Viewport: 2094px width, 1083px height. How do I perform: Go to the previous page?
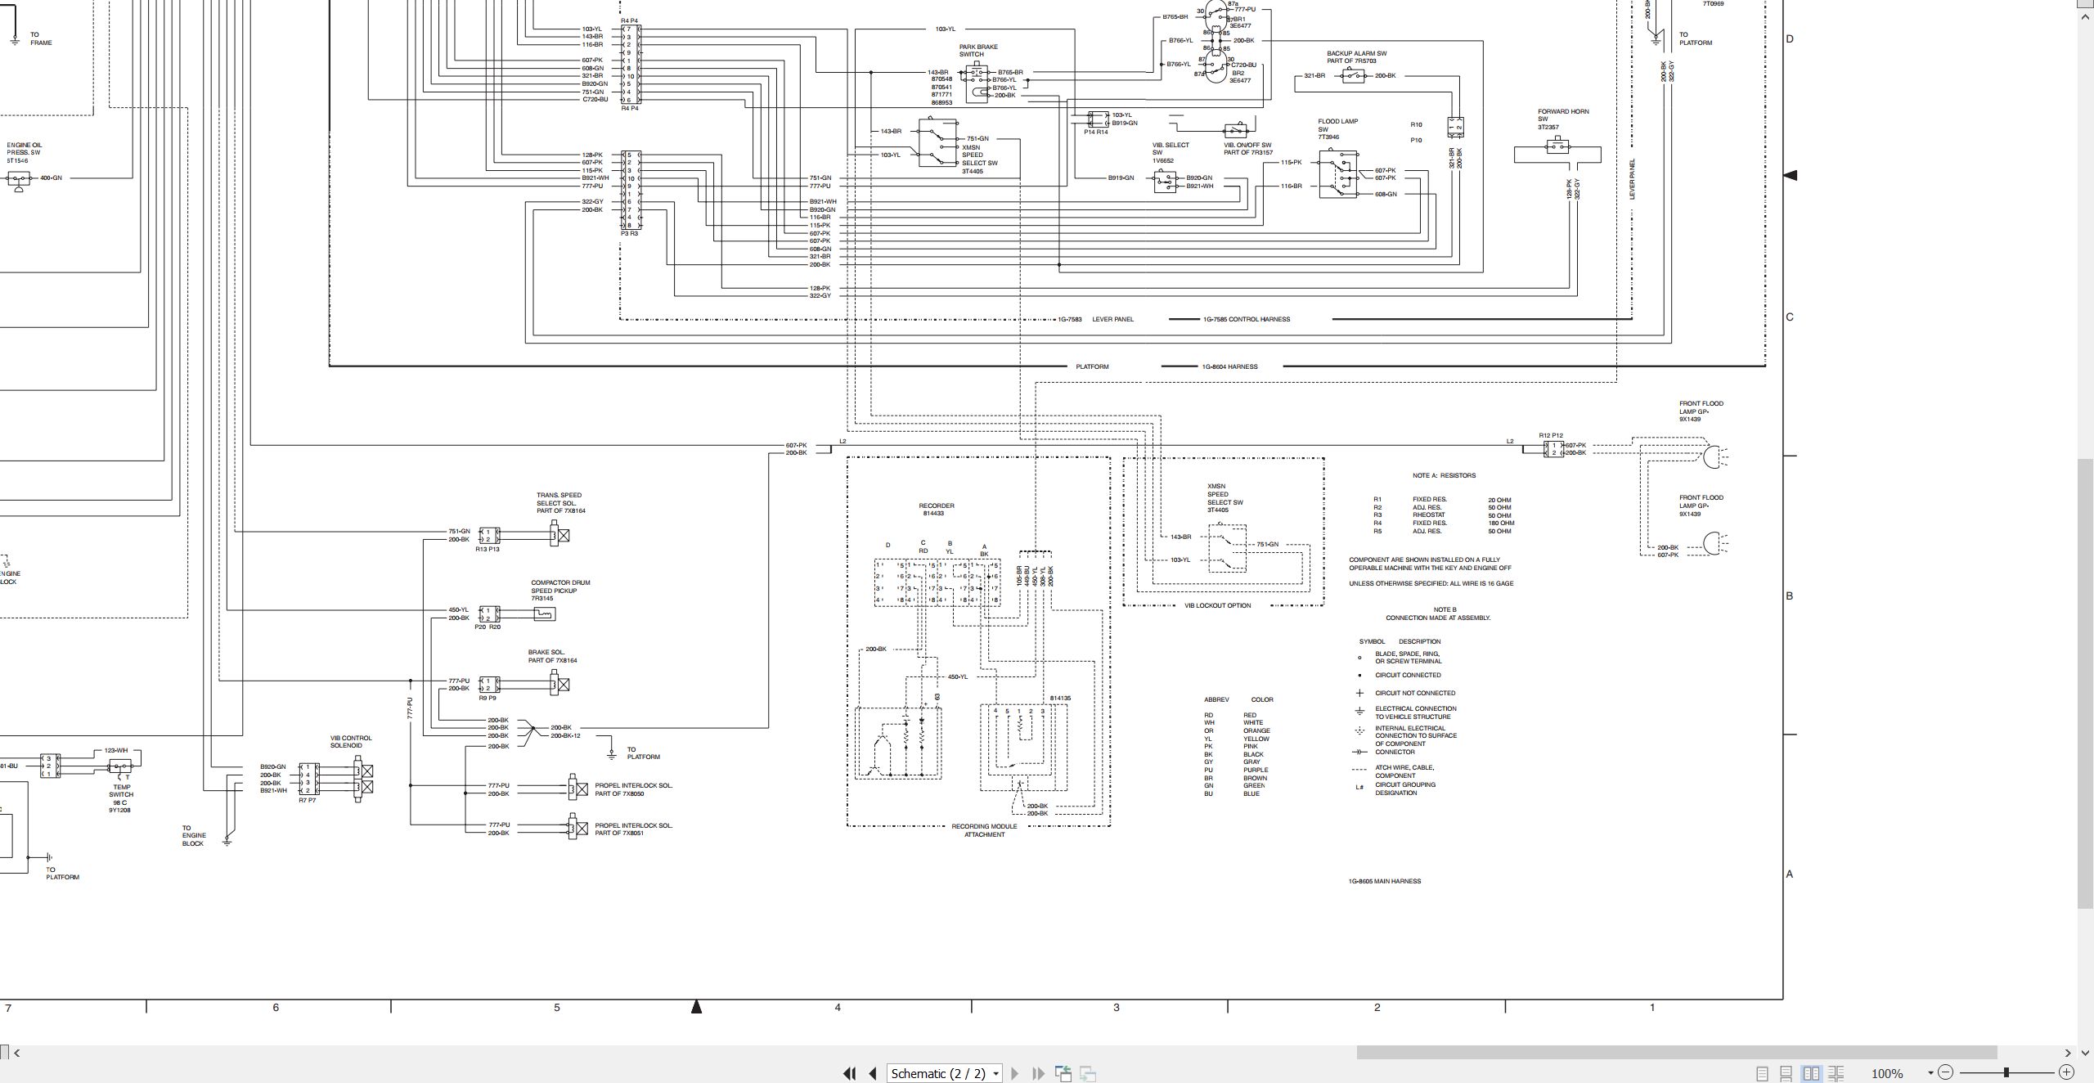pyautogui.click(x=873, y=1073)
